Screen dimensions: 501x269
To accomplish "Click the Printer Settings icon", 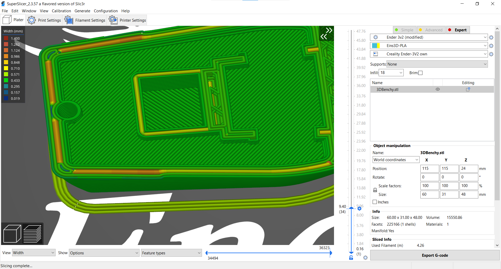I will click(x=113, y=20).
